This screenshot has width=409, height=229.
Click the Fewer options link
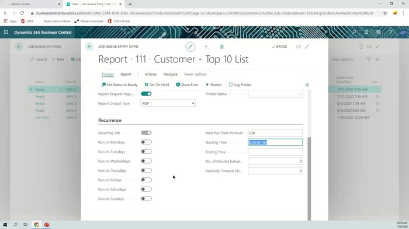tap(195, 74)
